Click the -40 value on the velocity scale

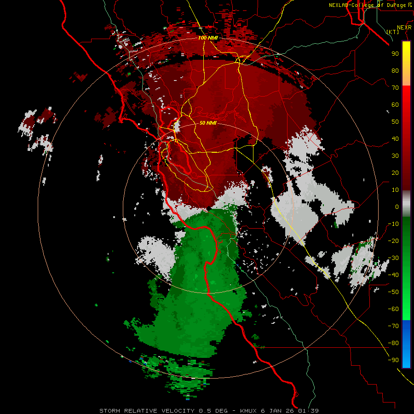point(393,275)
